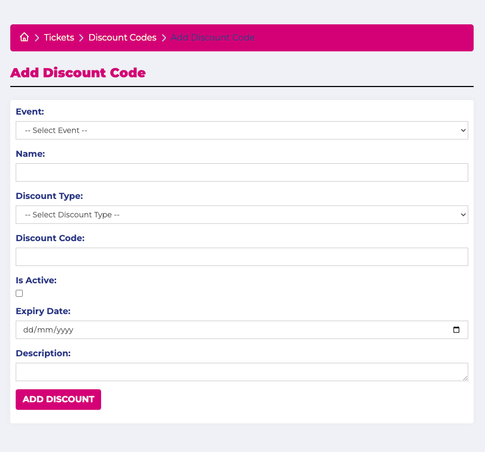Click the Description text area
Image resolution: width=485 pixels, height=452 pixels.
[x=242, y=371]
